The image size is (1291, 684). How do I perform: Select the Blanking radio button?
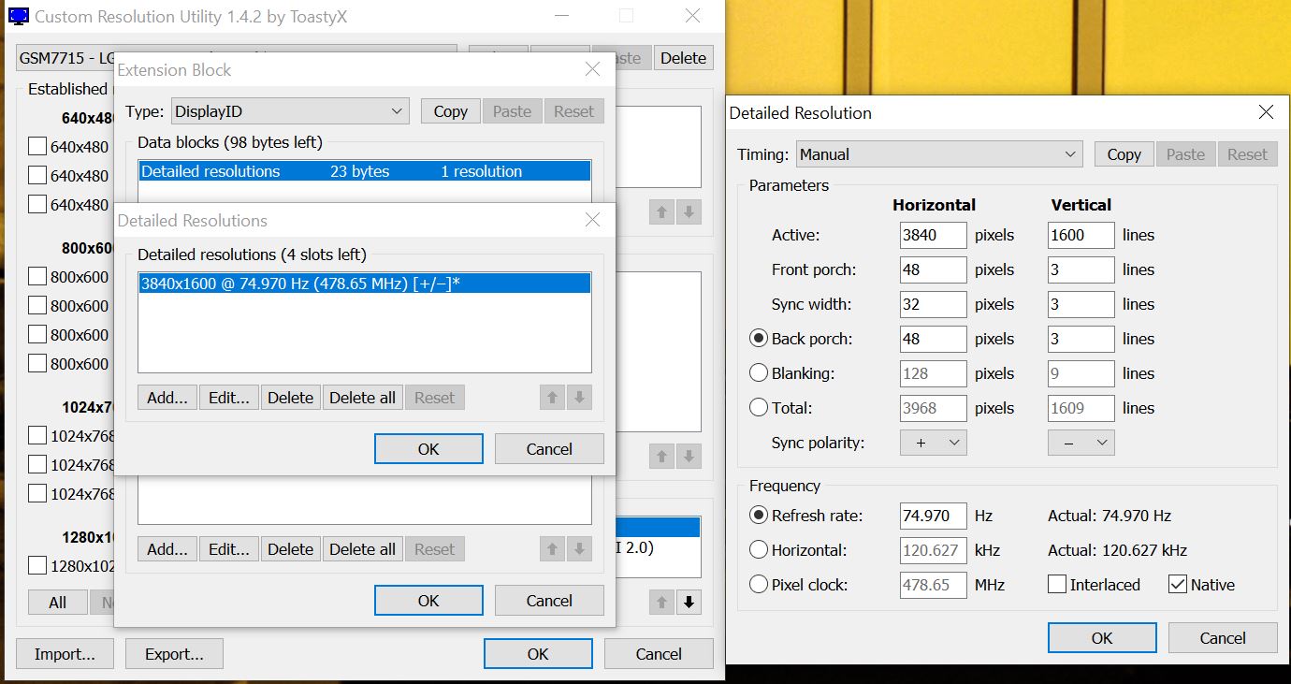[759, 373]
